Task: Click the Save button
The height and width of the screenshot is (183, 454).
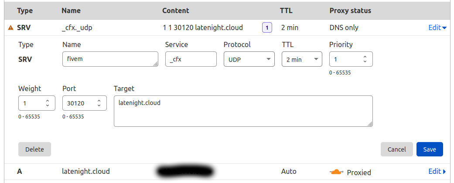Action: click(x=429, y=149)
